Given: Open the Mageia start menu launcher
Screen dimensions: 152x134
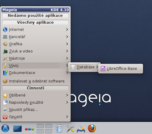Looking at the screenshot, I should [5, 128].
